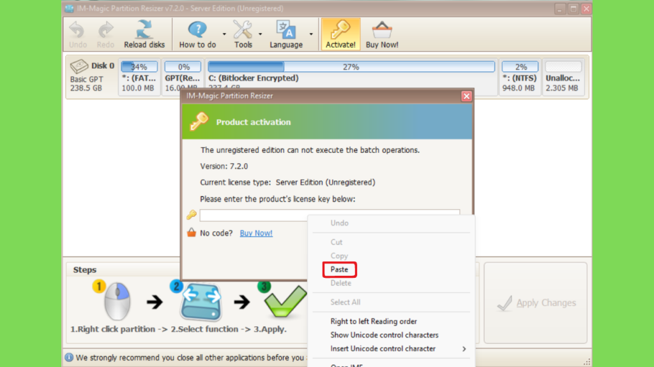Image resolution: width=654 pixels, height=367 pixels.
Task: Focus the license key input field
Action: tap(330, 215)
